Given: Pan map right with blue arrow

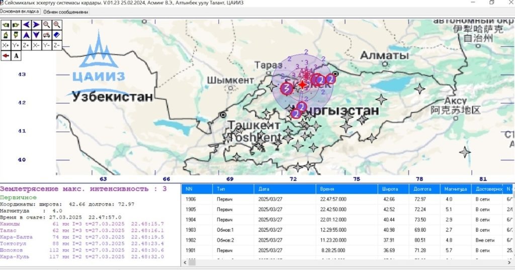Looking at the screenshot, I should 36,25.
